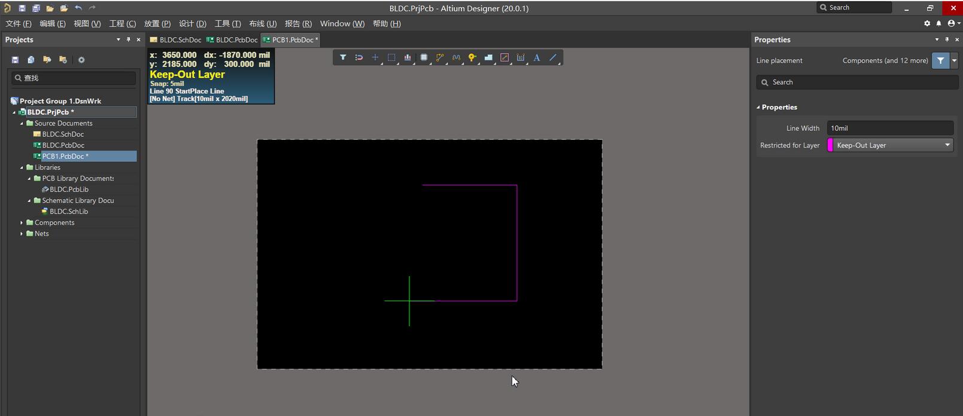Image resolution: width=963 pixels, height=416 pixels.
Task: Collapse the Schematic Library Documents folder
Action: click(x=29, y=200)
